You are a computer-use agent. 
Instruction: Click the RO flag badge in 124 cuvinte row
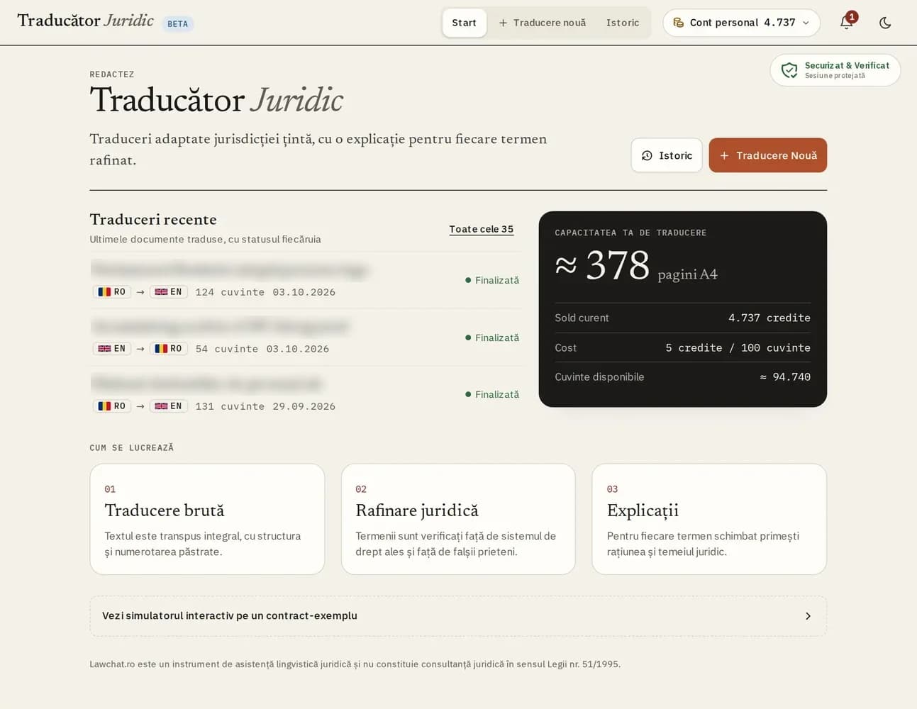tap(112, 291)
